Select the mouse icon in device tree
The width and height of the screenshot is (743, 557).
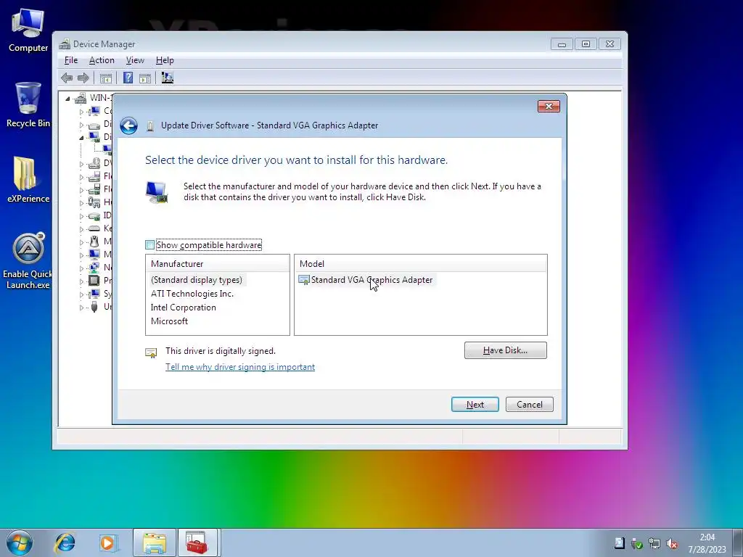coord(94,242)
